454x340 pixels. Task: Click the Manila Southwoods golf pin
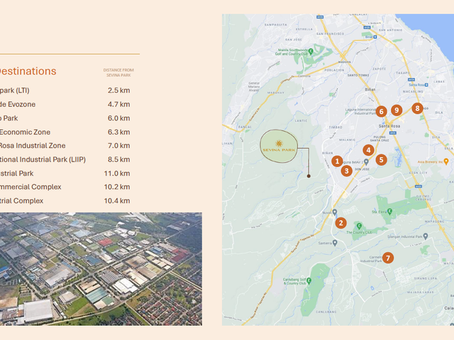(x=311, y=52)
